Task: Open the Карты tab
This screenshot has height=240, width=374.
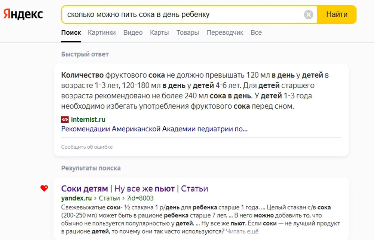Action: (159, 33)
